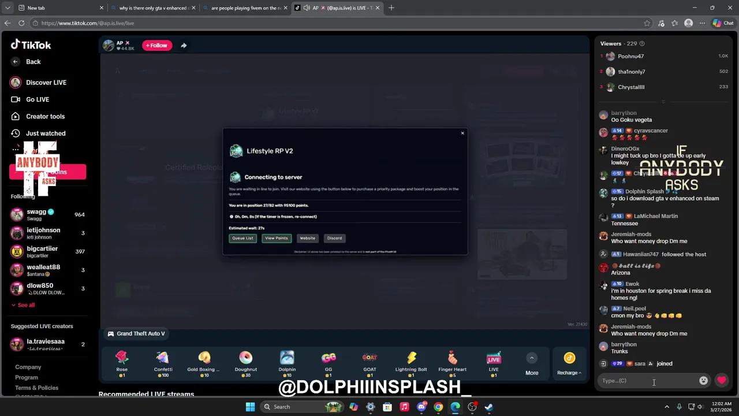
Task: Open swagg's live from Following list
Action: click(47, 214)
